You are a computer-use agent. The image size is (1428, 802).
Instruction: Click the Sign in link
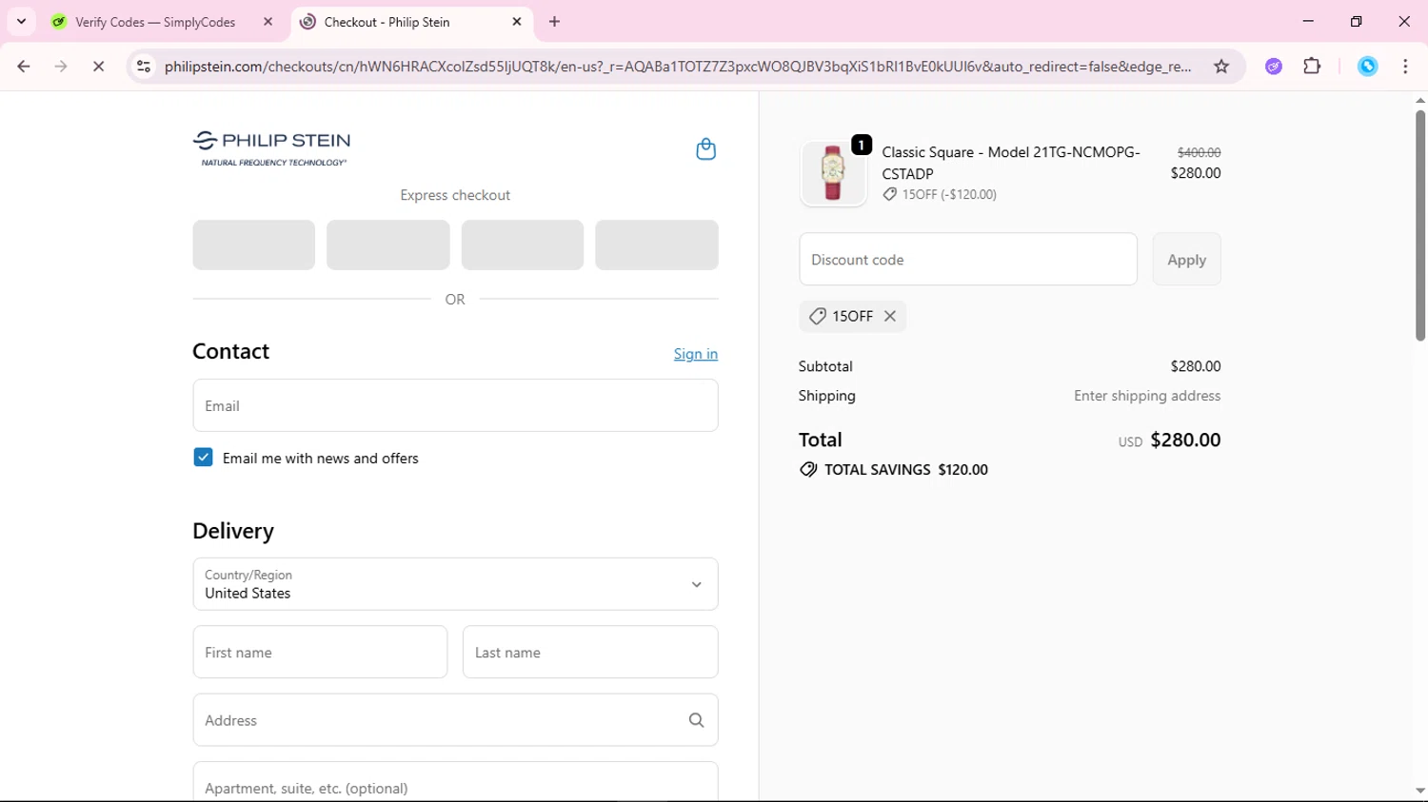pyautogui.click(x=696, y=354)
